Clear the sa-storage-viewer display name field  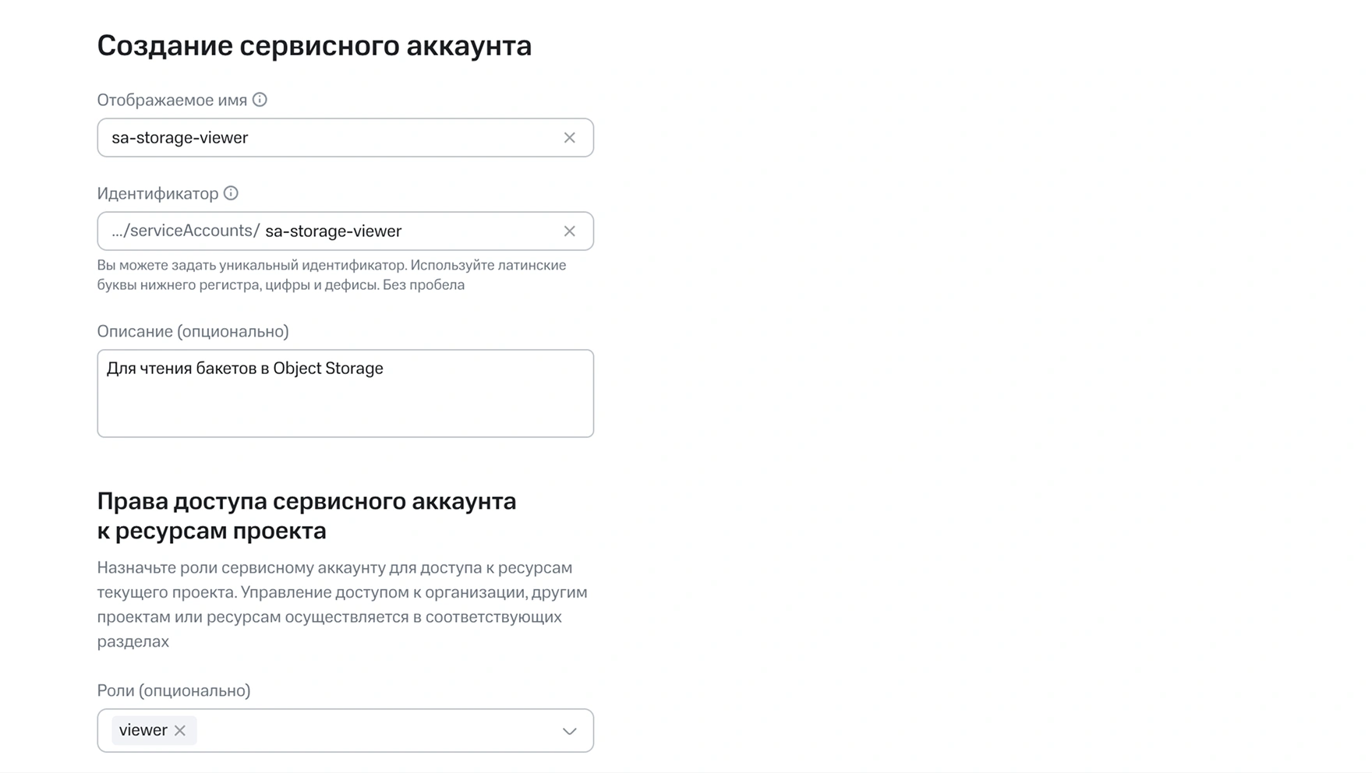569,137
